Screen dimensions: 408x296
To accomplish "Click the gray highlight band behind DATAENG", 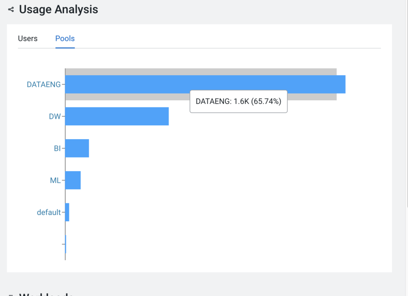I will point(199,72).
